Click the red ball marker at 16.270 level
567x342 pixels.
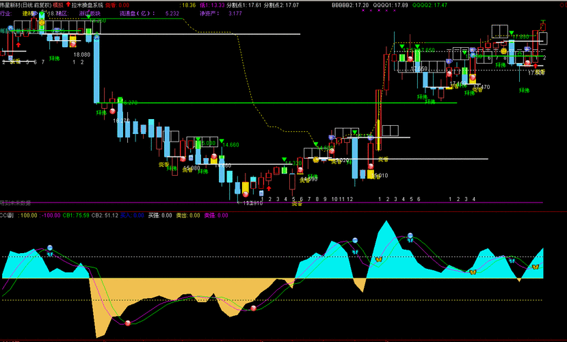[113, 111]
